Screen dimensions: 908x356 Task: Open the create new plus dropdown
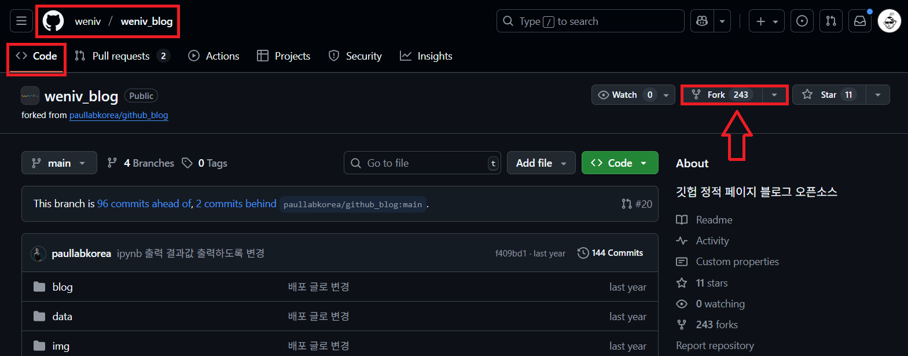[x=767, y=21]
